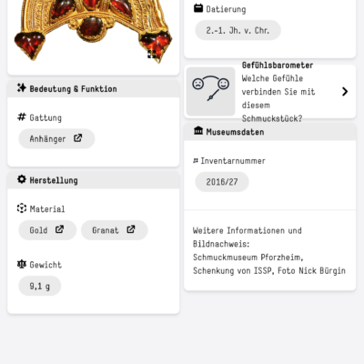Open the Anhänger category chip
The height and width of the screenshot is (364, 364).
[56, 138]
